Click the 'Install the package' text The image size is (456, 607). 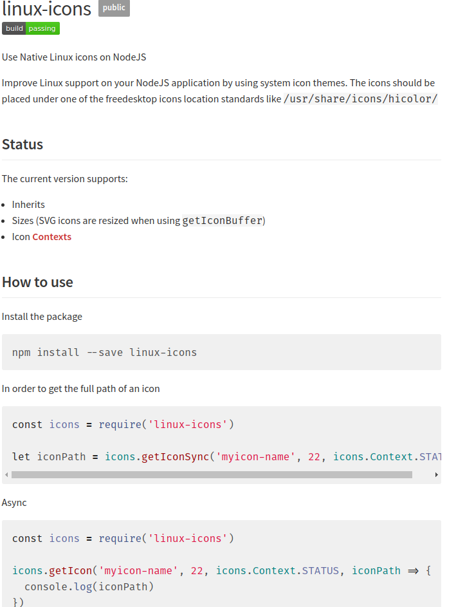coord(42,317)
